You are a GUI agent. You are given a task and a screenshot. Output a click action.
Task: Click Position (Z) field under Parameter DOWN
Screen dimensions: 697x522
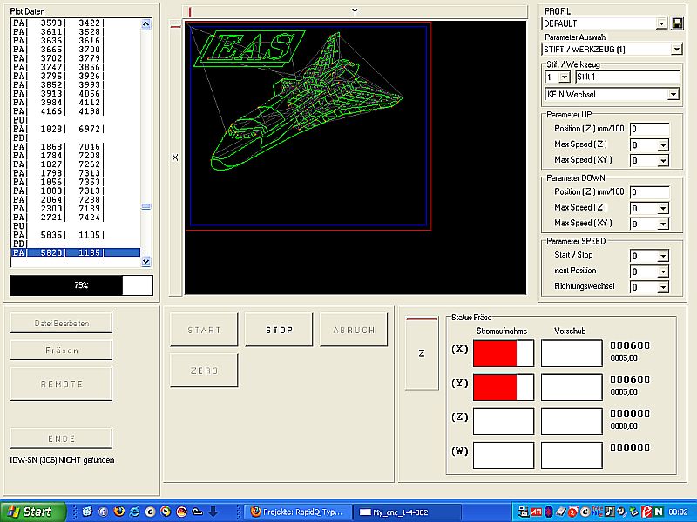(x=649, y=192)
